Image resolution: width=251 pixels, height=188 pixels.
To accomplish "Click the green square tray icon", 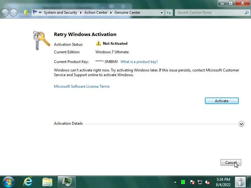I will [183, 182].
